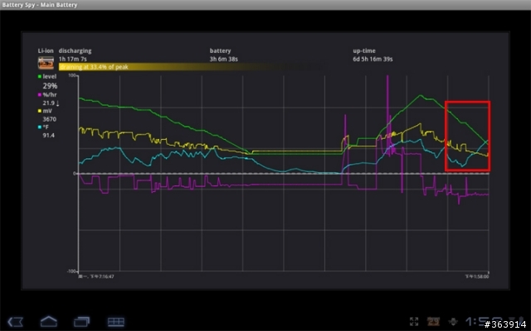Click the 29% level value

click(50, 86)
